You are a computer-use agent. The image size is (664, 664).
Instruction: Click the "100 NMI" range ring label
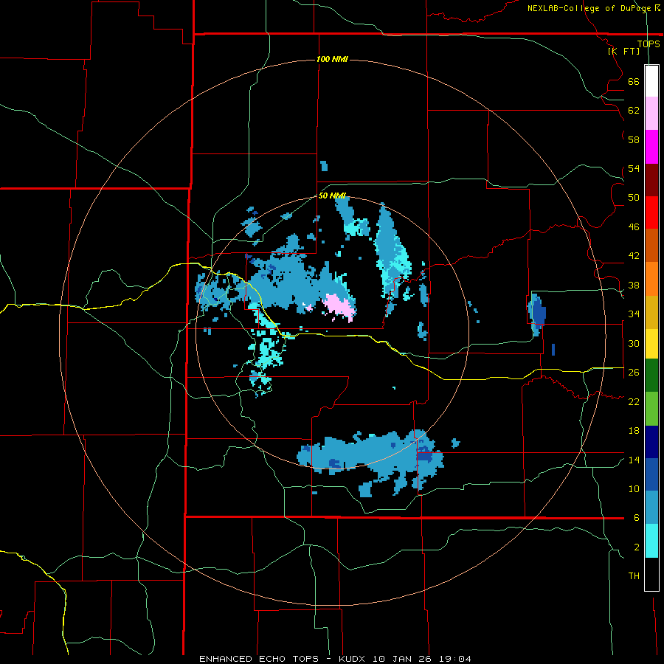[332, 59]
